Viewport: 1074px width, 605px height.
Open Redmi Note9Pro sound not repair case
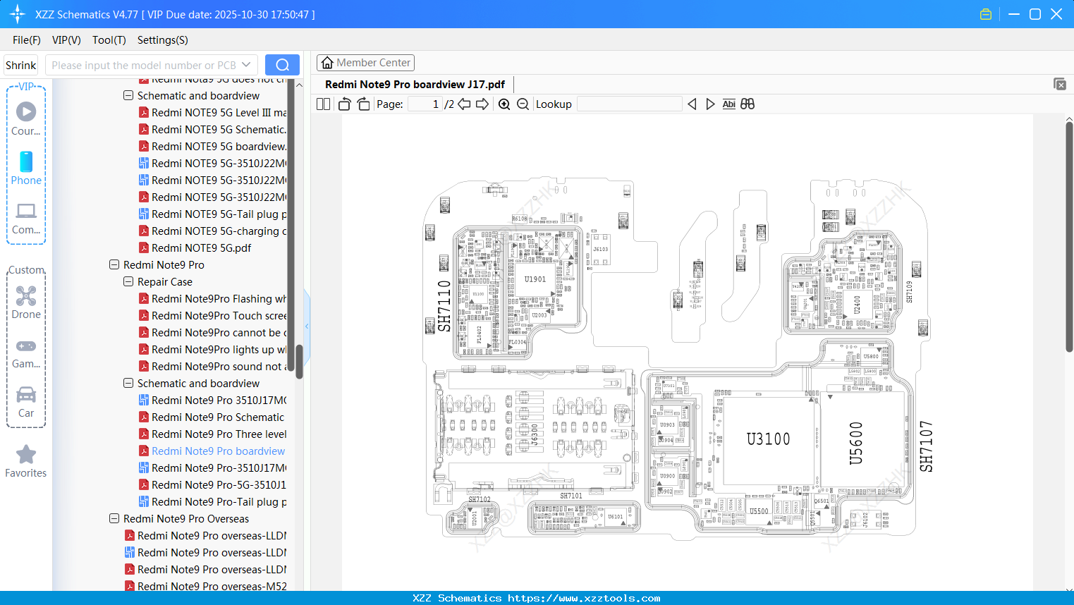212,367
